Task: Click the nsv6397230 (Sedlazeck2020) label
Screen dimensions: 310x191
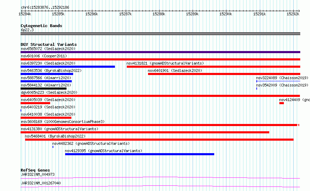Action: [x=48, y=63]
